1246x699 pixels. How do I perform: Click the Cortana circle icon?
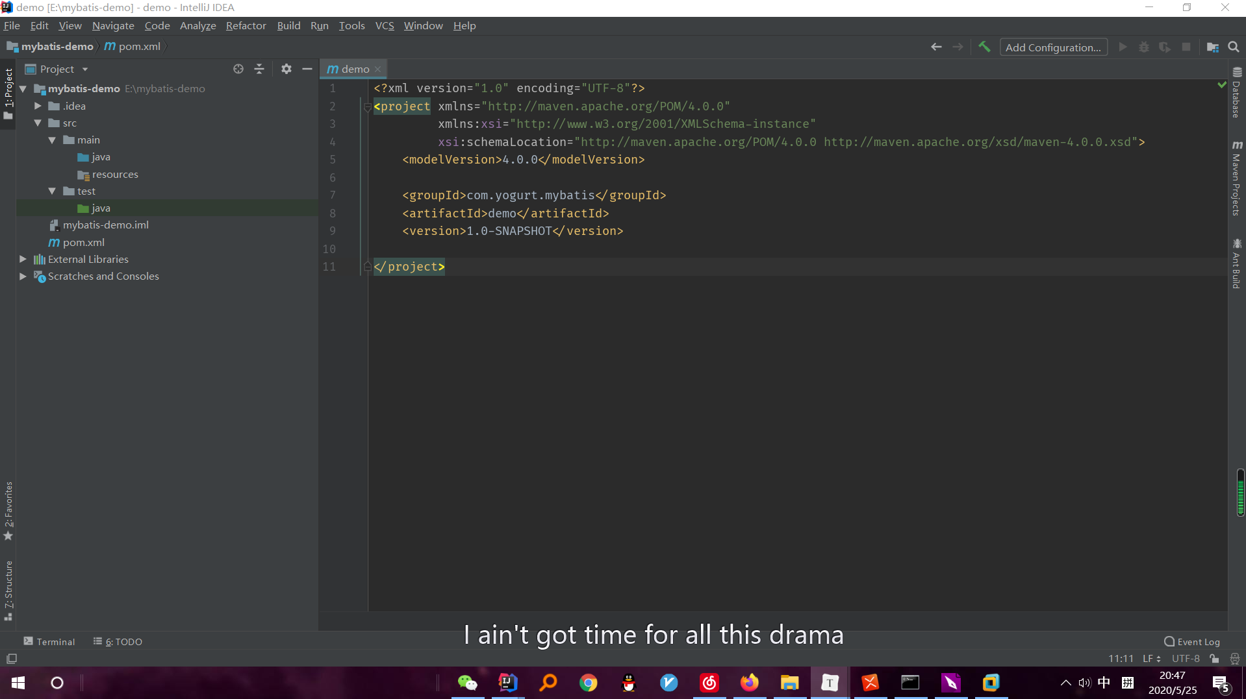click(x=57, y=683)
